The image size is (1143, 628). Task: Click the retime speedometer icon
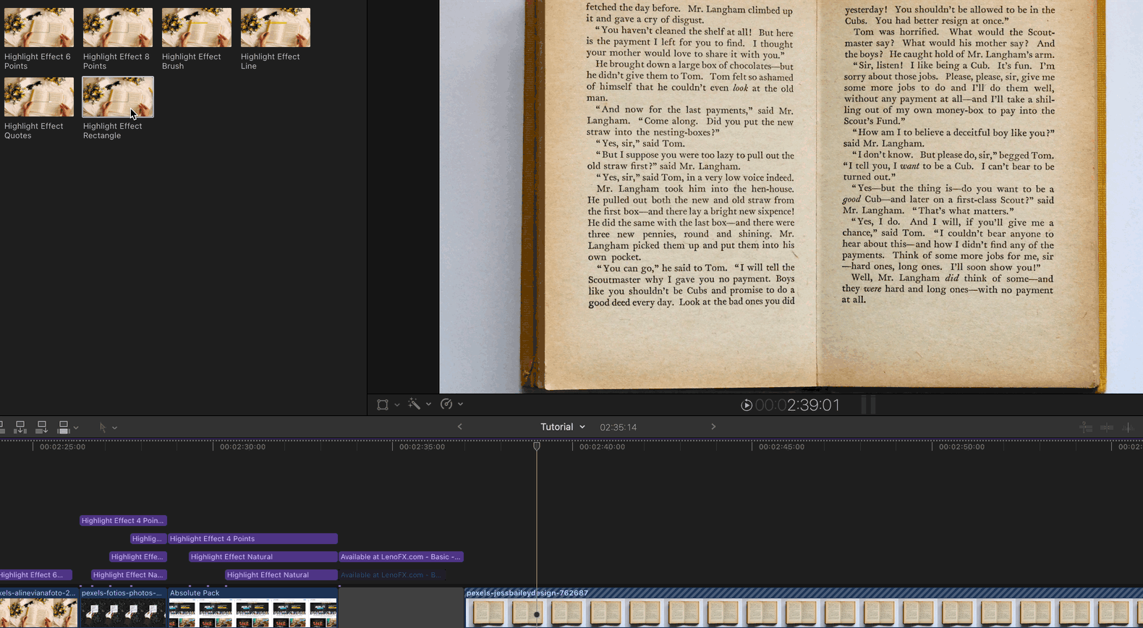[x=446, y=404]
